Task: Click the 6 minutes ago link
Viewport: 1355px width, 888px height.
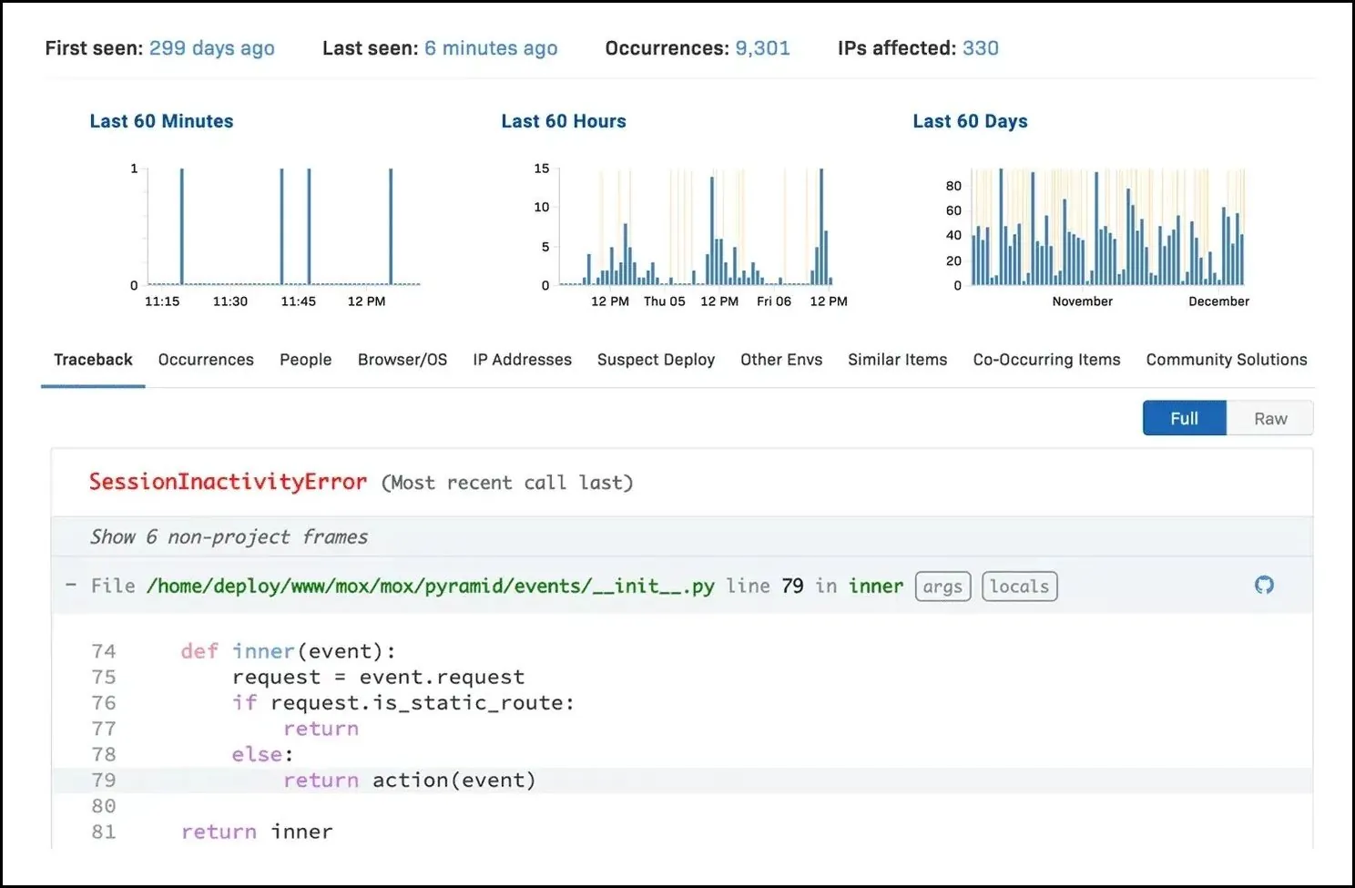Action: [491, 48]
